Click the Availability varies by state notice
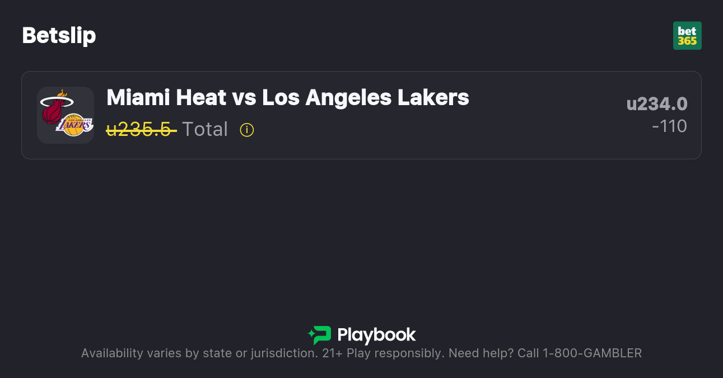This screenshot has height=378, width=723. pos(199,353)
